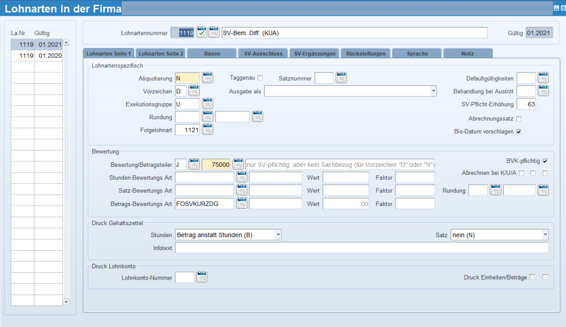The width and height of the screenshot is (566, 327).
Task: Click the Exekutionsgruppe field containing U
Action: tap(187, 104)
